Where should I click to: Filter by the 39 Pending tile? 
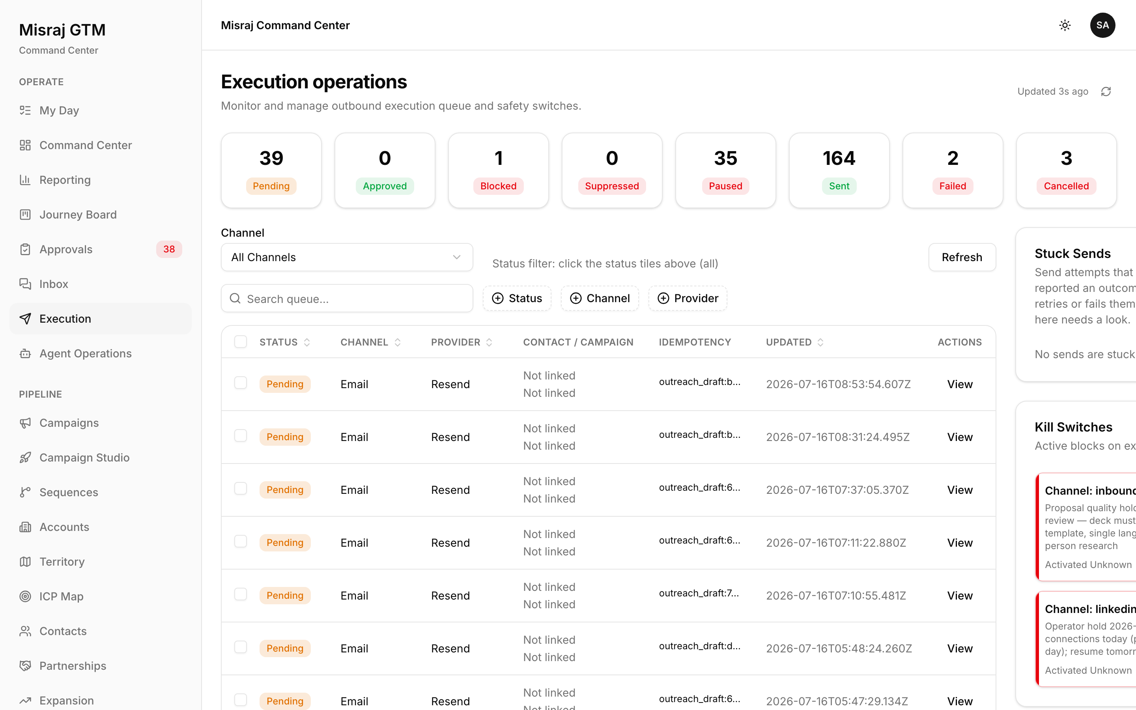(x=271, y=170)
